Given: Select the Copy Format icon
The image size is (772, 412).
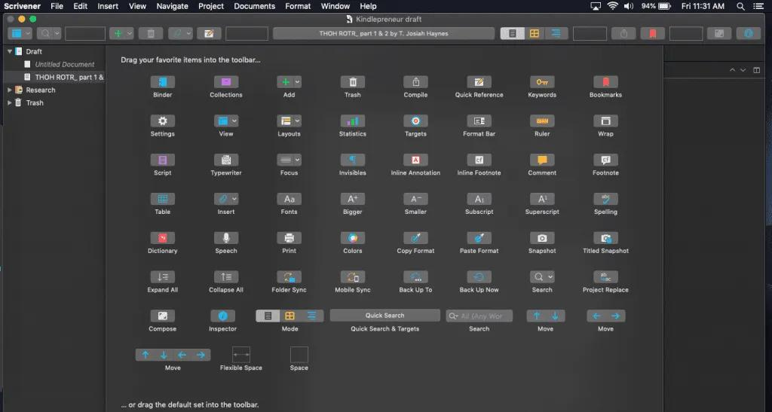Looking at the screenshot, I should (x=415, y=238).
